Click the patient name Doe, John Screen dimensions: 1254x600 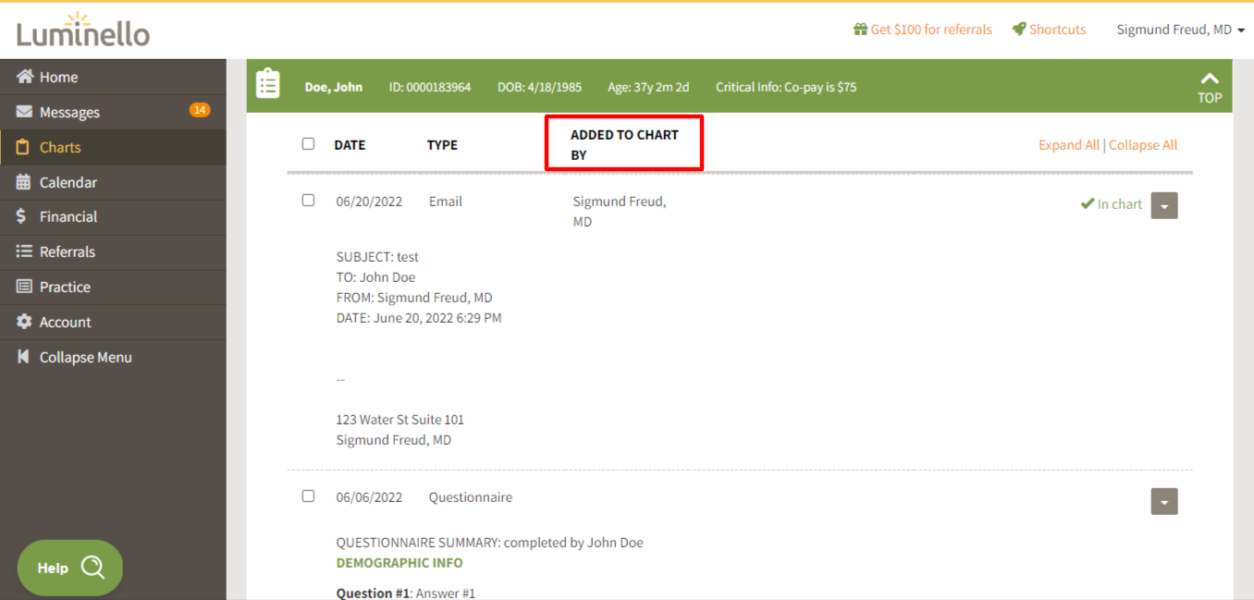334,87
